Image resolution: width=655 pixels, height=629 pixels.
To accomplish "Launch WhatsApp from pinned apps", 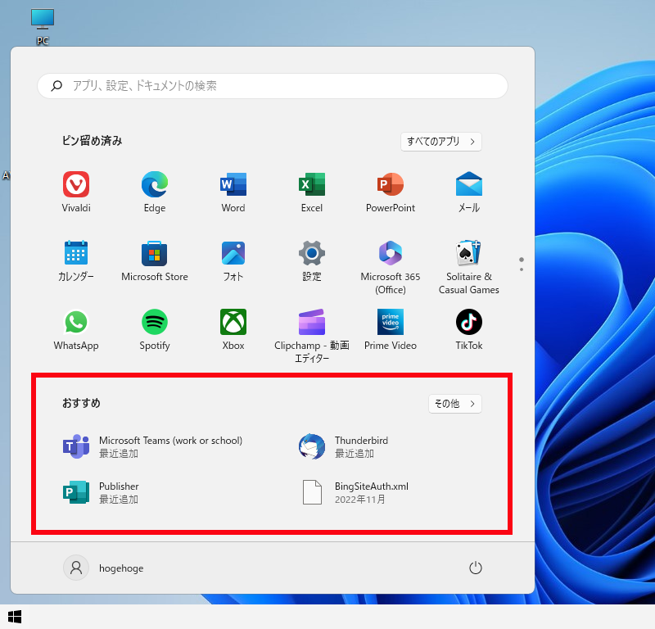I will coord(76,330).
